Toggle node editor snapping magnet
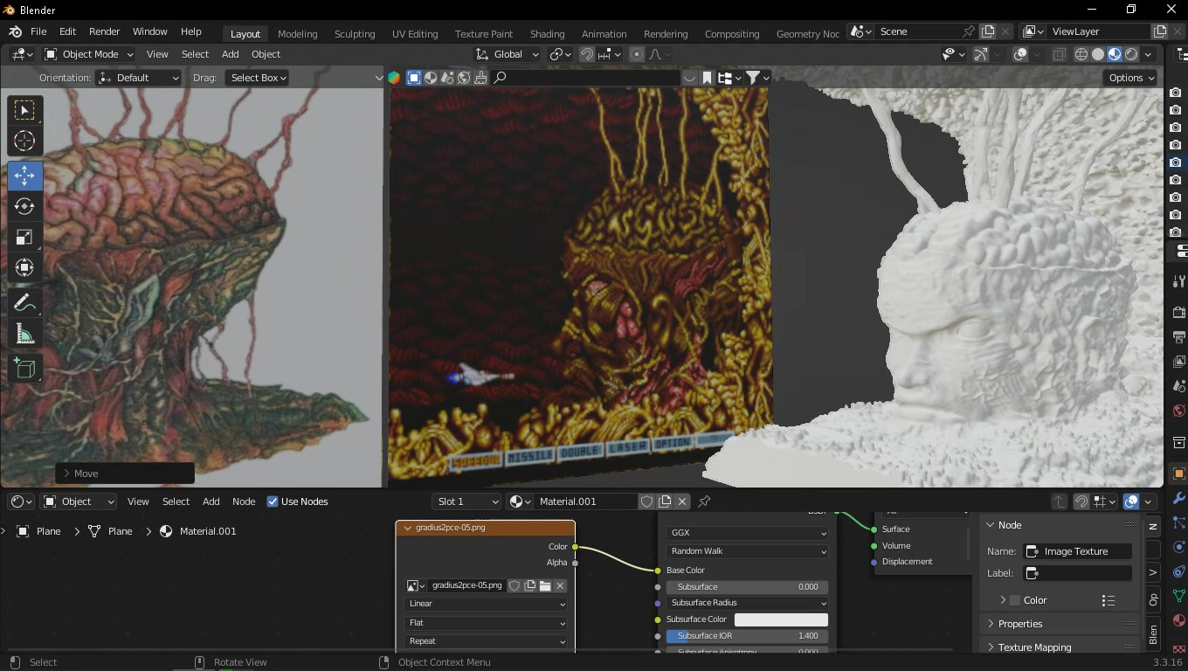The height and width of the screenshot is (671, 1188). tap(1081, 502)
